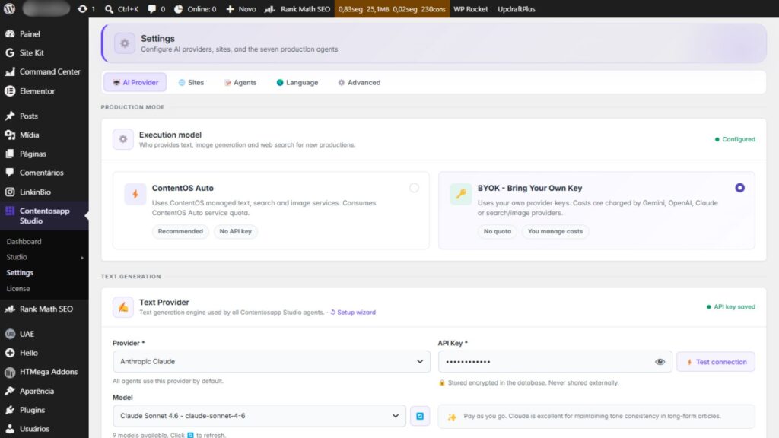
Task: Click the Configured status label
Action: pos(735,139)
